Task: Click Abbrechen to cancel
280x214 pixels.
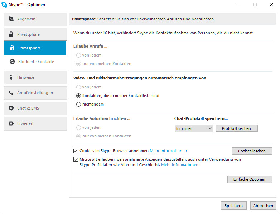Action: pos(263,206)
